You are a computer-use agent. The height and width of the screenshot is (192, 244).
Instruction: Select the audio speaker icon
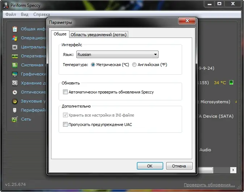tap(15, 101)
